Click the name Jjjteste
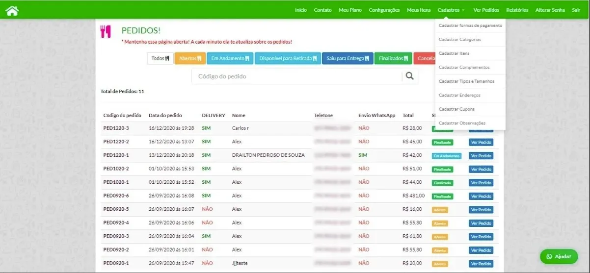The image size is (590, 273). pos(240,263)
